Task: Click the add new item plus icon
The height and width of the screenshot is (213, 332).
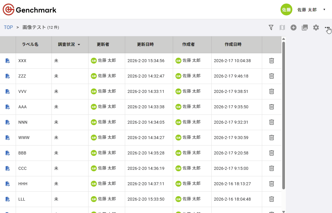Action: click(293, 28)
